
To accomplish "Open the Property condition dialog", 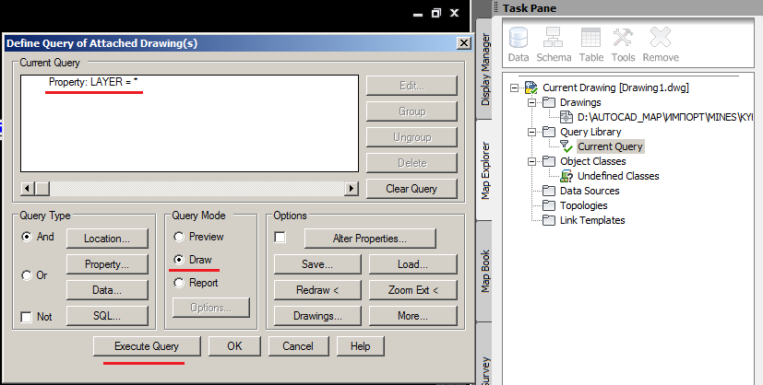I will (107, 264).
